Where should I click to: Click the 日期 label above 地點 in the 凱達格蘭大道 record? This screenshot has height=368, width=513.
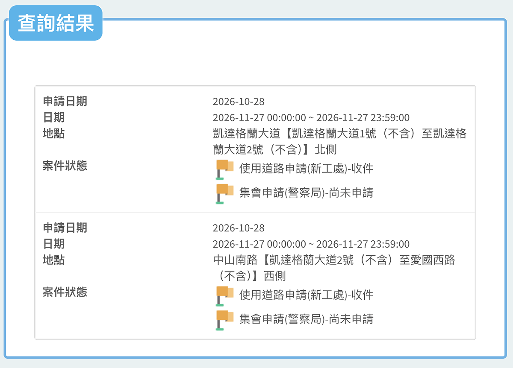(x=54, y=117)
